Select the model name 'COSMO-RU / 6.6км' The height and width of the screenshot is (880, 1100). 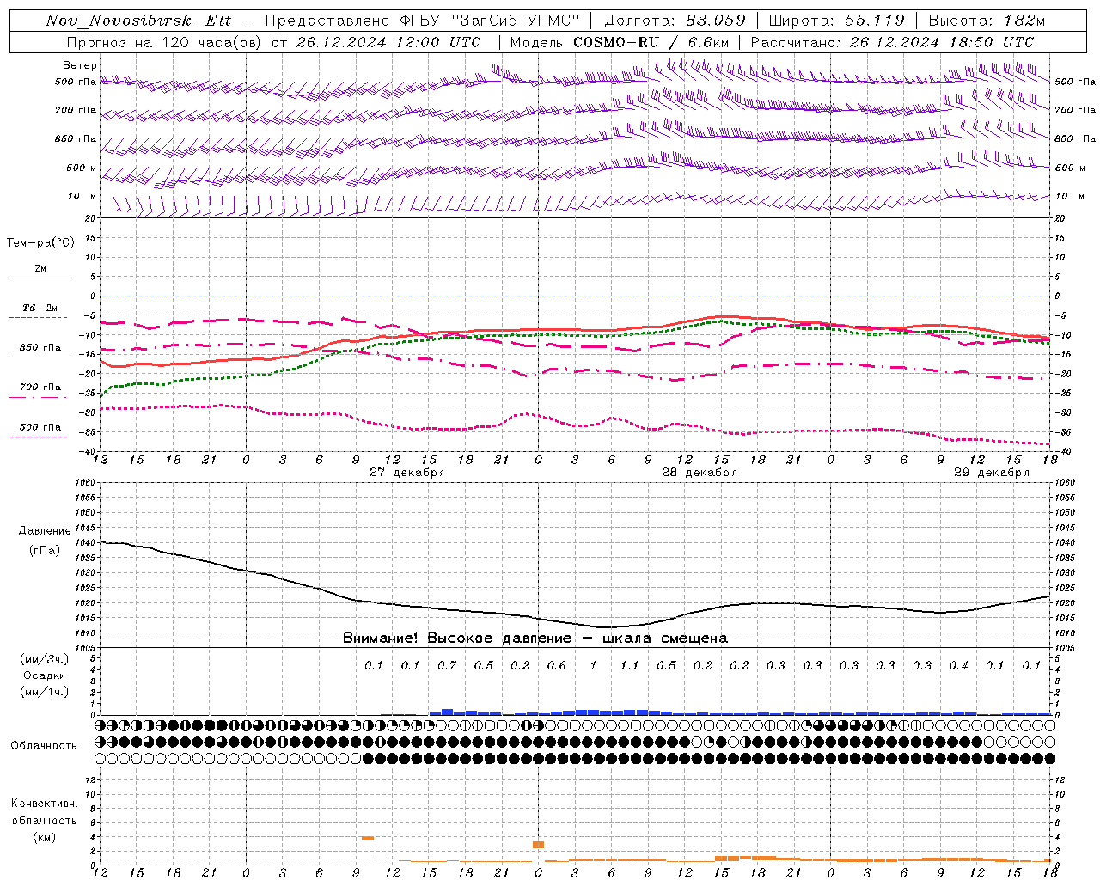point(650,42)
